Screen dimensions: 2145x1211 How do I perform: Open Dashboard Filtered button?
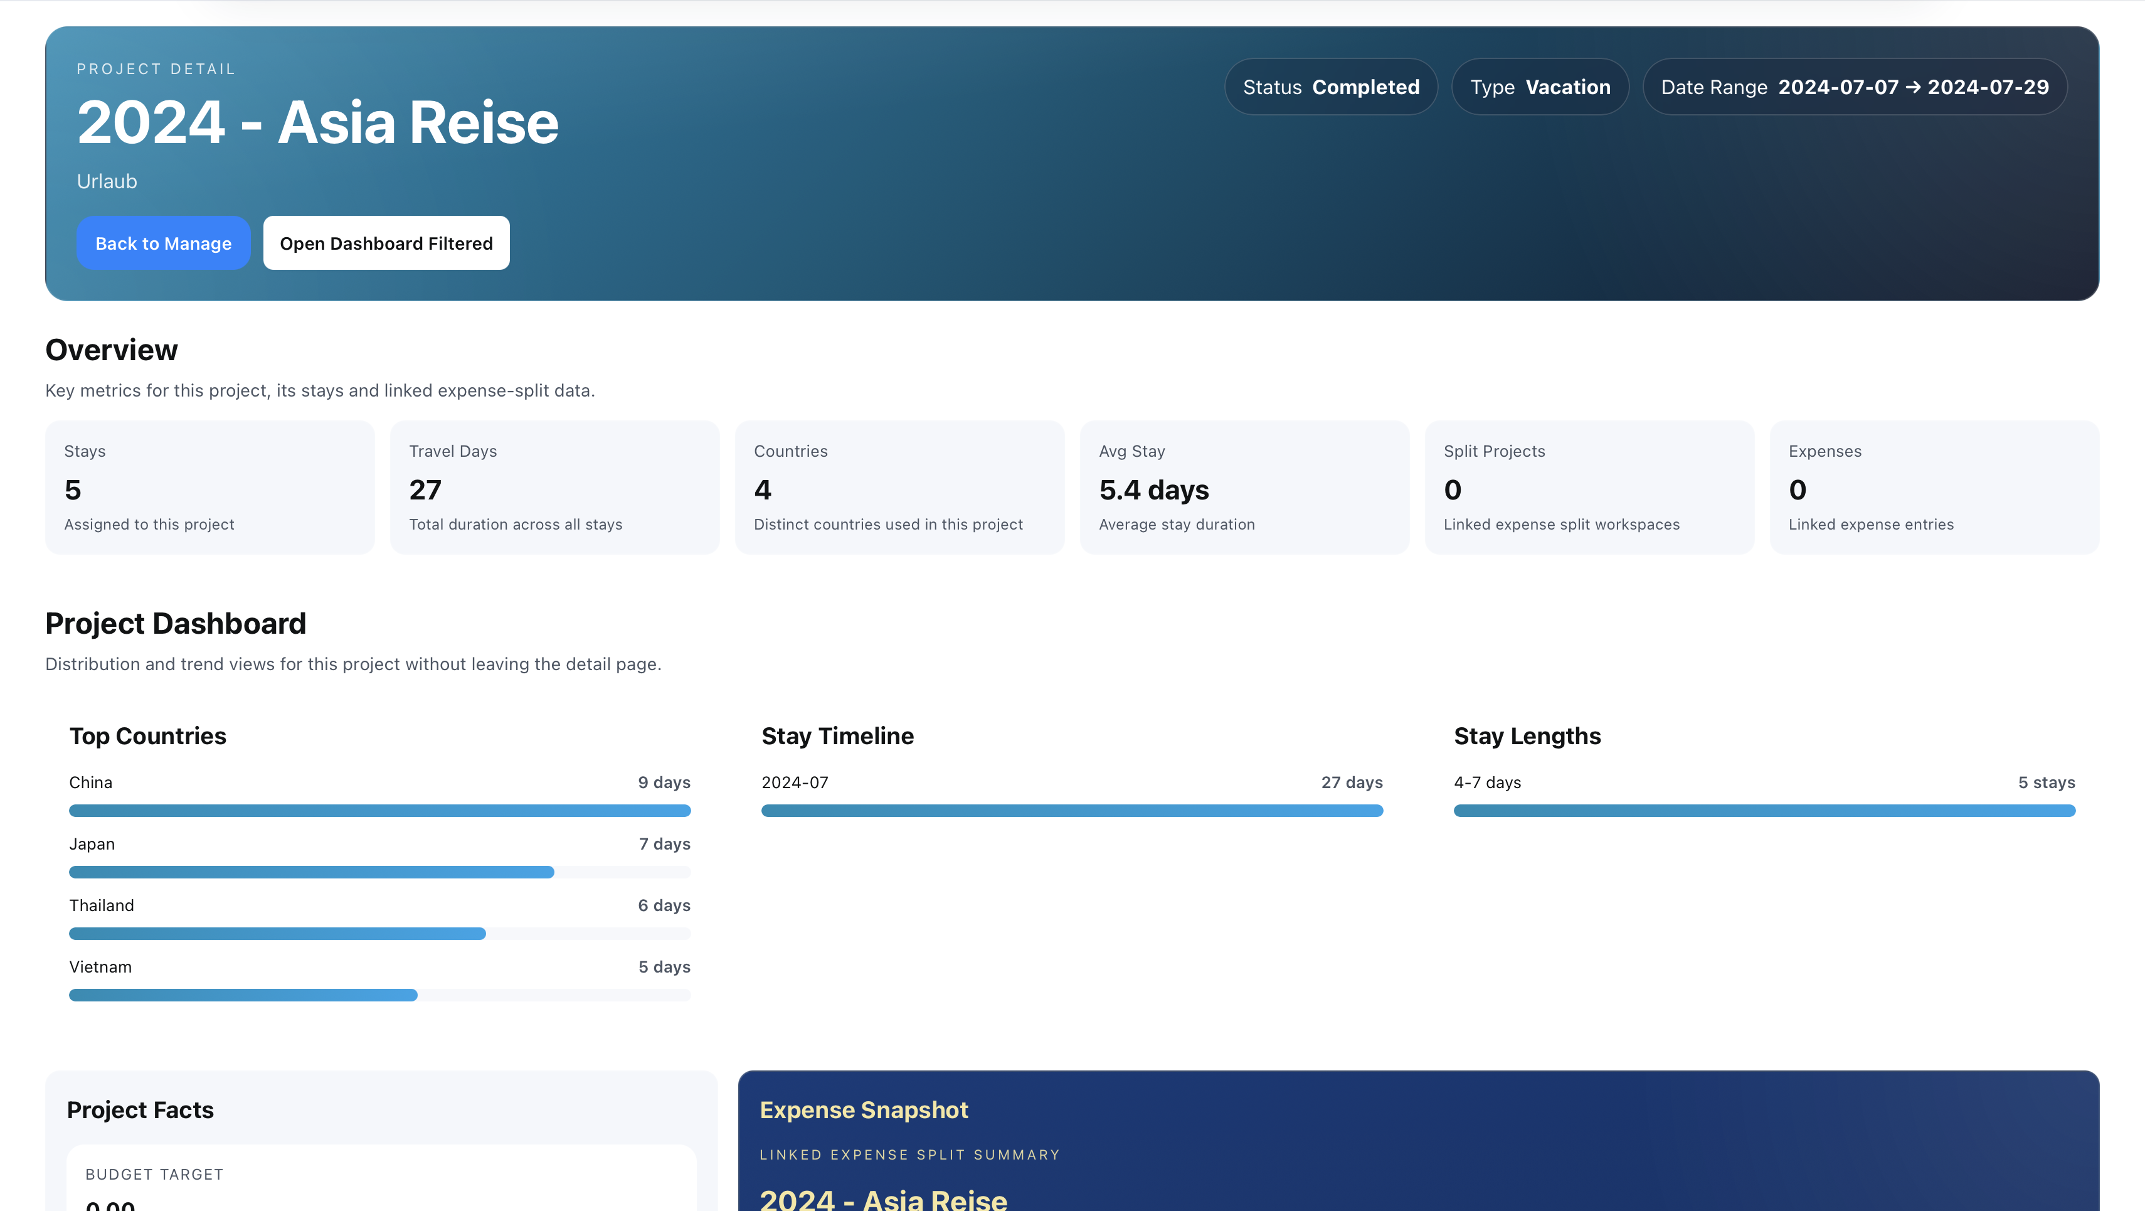(x=386, y=243)
